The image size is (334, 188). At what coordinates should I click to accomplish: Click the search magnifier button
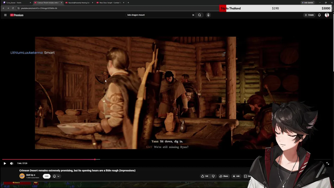(199, 15)
